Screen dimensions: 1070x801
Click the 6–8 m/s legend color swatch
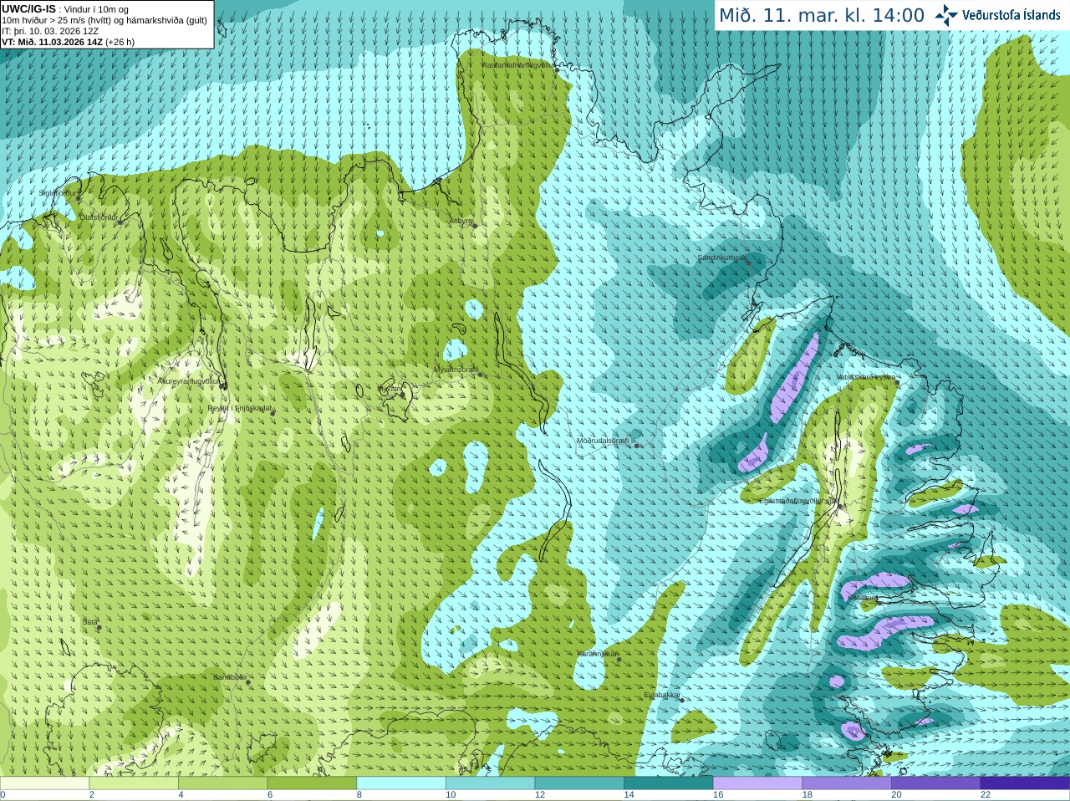pyautogui.click(x=312, y=783)
